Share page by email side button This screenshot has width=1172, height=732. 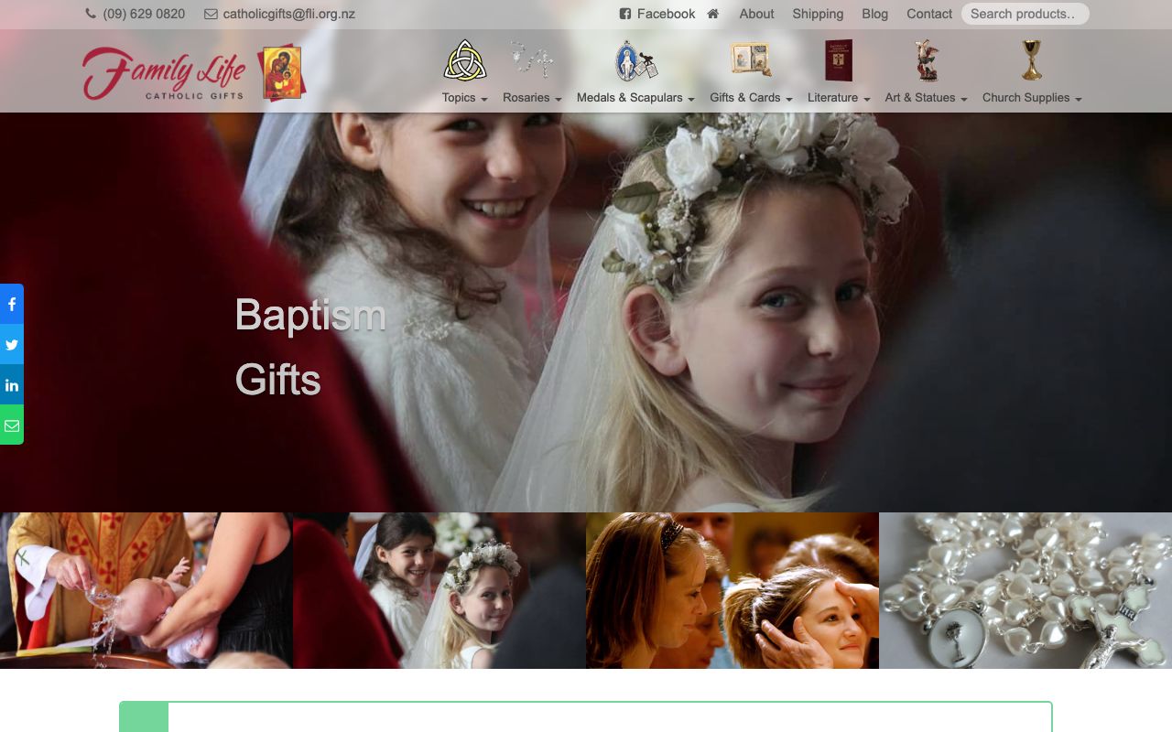12,425
